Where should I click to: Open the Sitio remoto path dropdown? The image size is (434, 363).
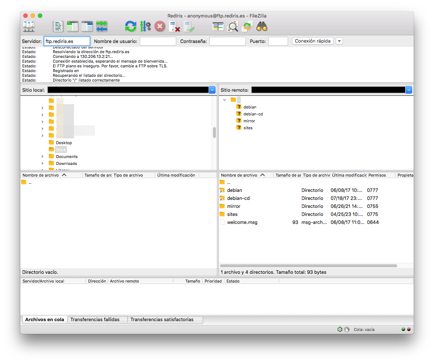[x=409, y=90]
